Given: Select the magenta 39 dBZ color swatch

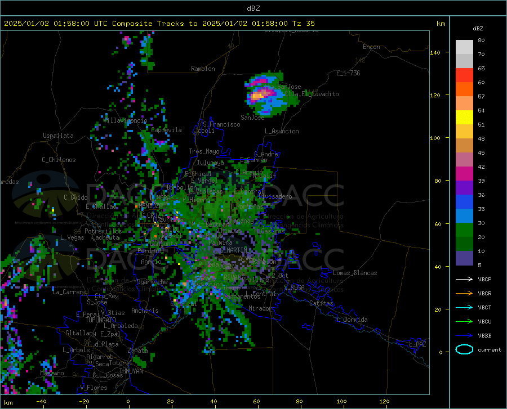Looking at the screenshot, I should click(x=464, y=174).
